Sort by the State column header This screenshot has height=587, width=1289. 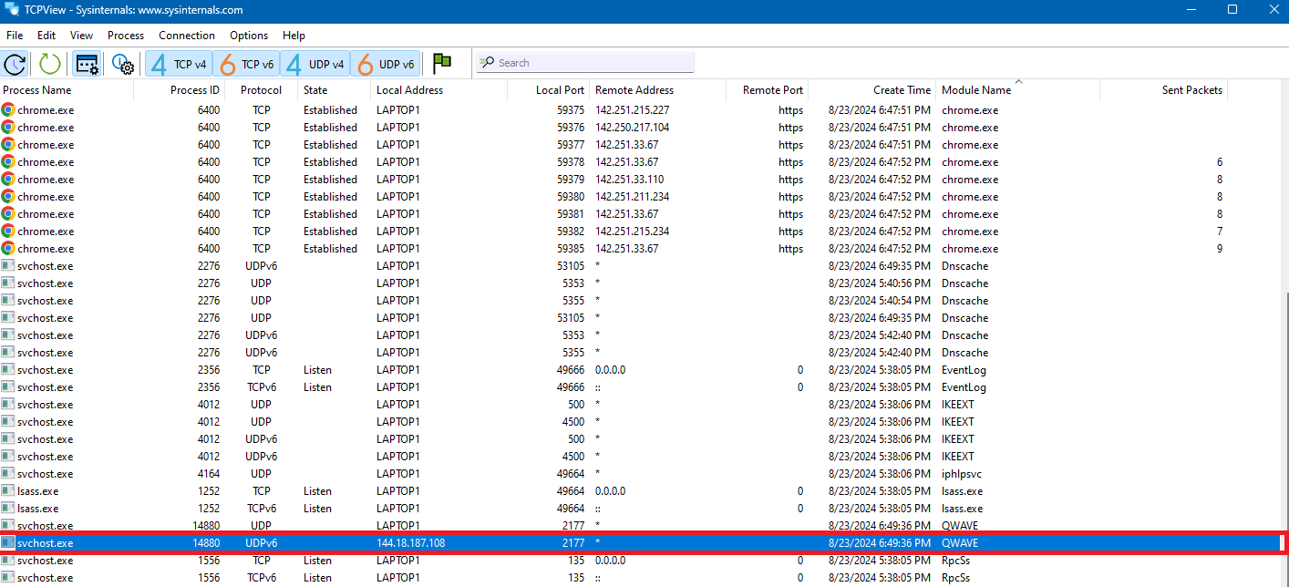[335, 90]
